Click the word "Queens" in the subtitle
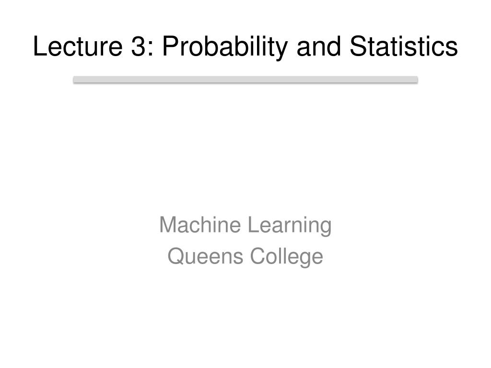491x368 pixels. 205,256
